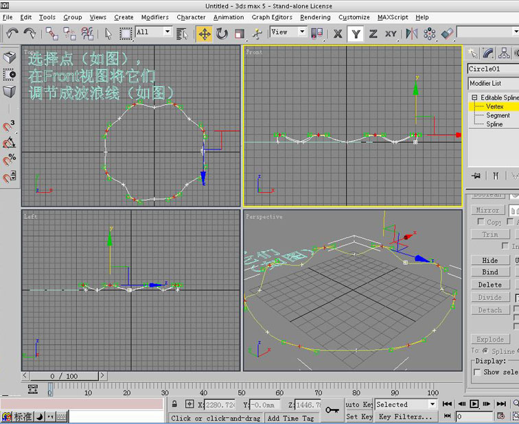The width and height of the screenshot is (519, 424).
Task: Undo the last action with Undo arrow
Action: [x=12, y=34]
